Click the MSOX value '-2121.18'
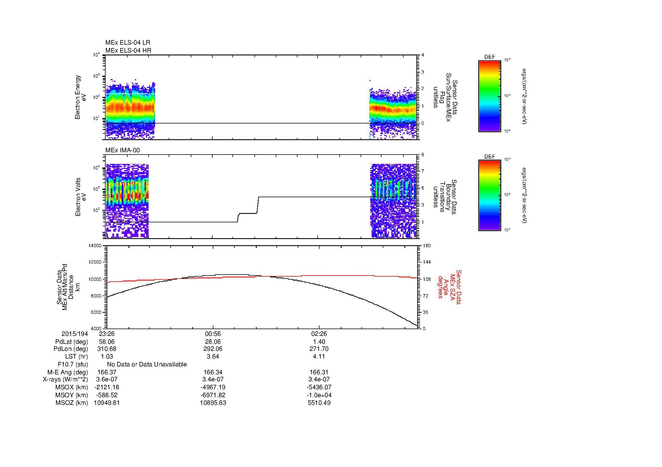The width and height of the screenshot is (662, 467). coord(107,387)
